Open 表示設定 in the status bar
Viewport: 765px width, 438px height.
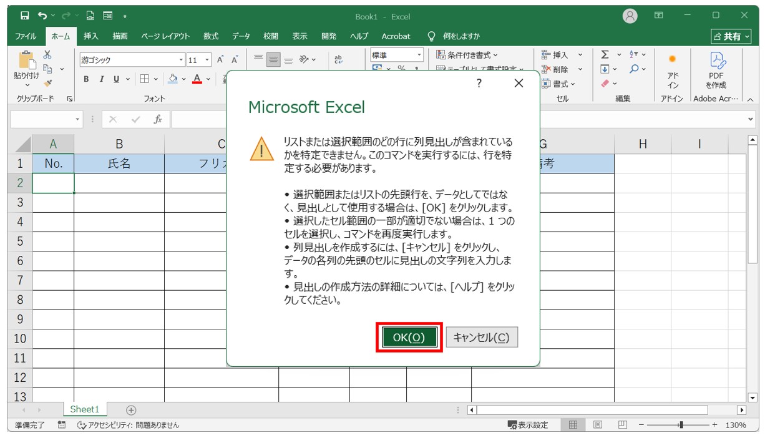click(x=528, y=425)
